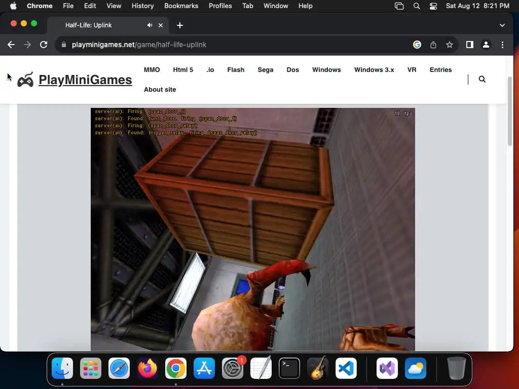Expand the tab search chevron
Screen dimensions: 519x389
click(502, 25)
